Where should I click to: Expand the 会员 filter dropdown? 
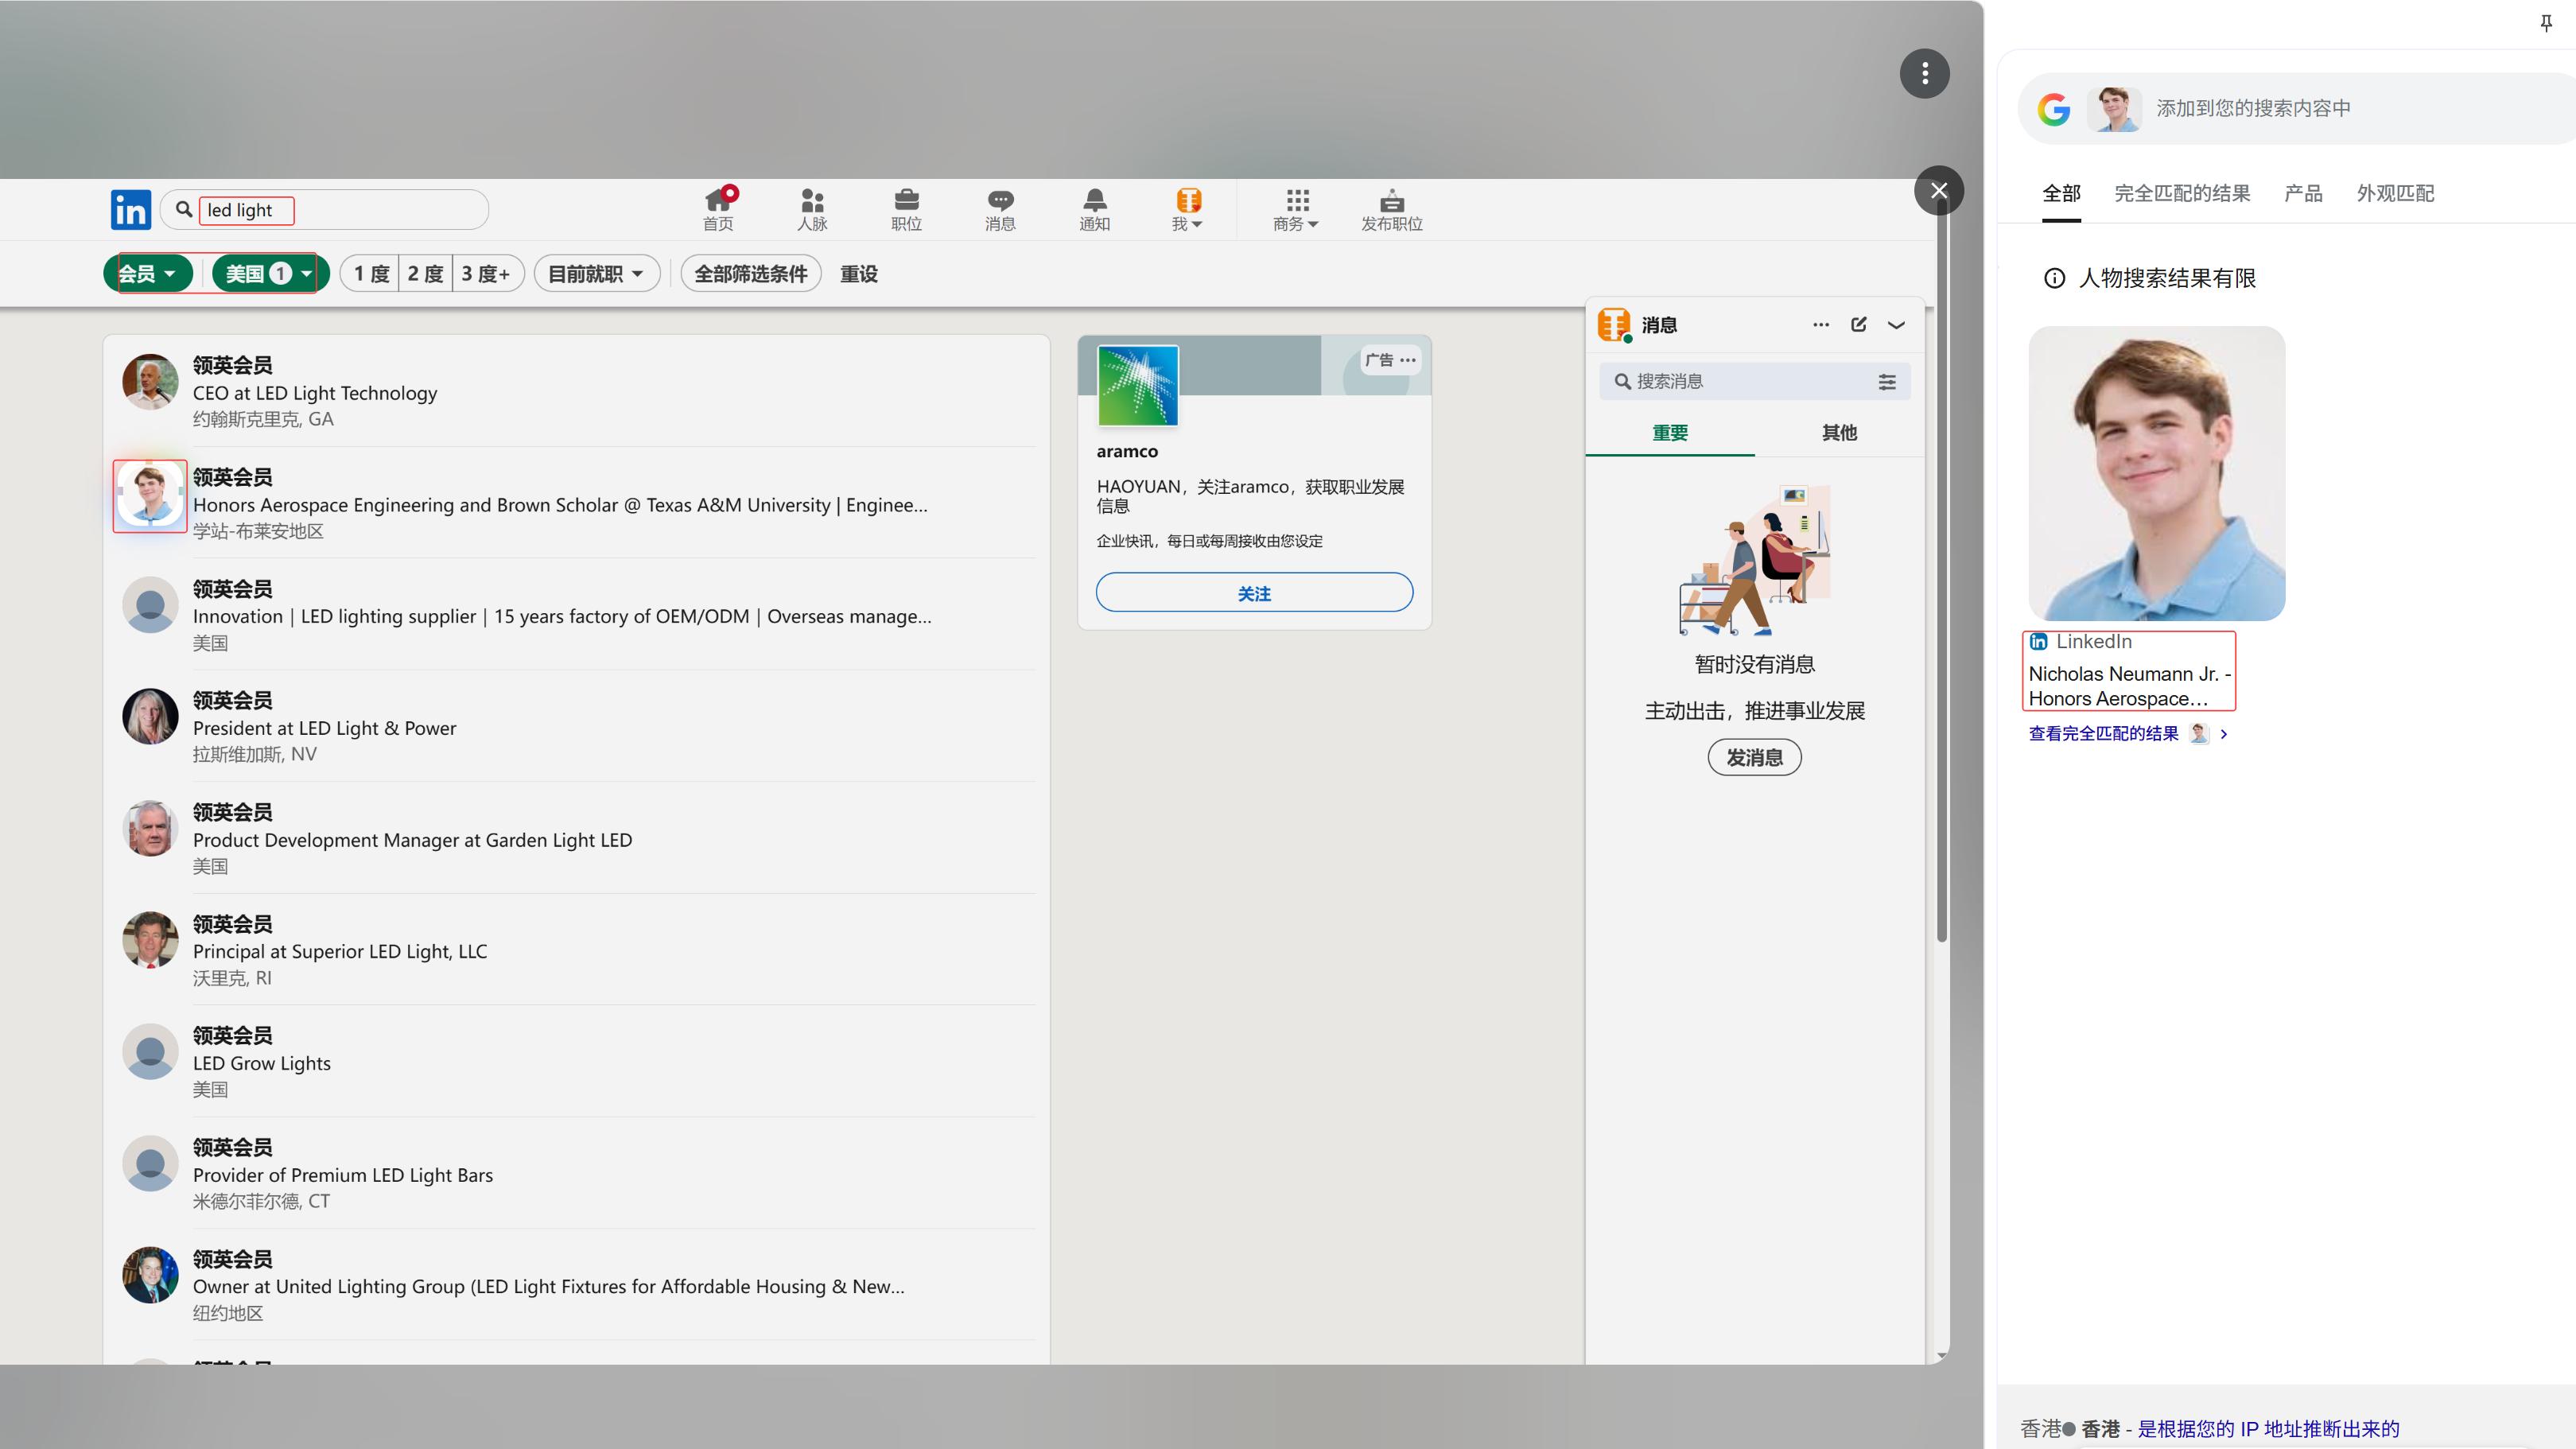[x=147, y=274]
